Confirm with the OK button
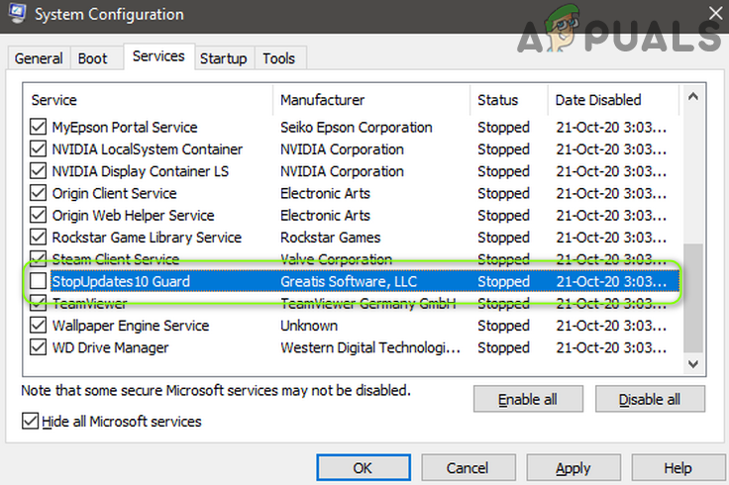Screen dimensions: 729x485 pos(363,468)
